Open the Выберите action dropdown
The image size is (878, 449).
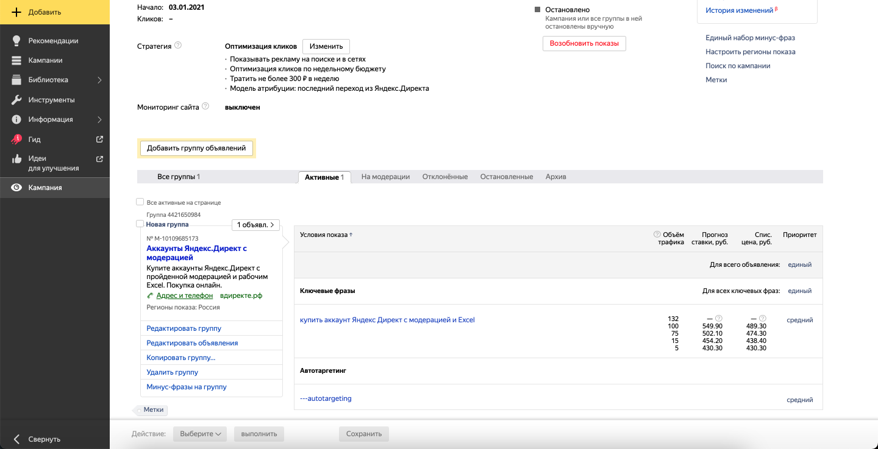pyautogui.click(x=200, y=434)
